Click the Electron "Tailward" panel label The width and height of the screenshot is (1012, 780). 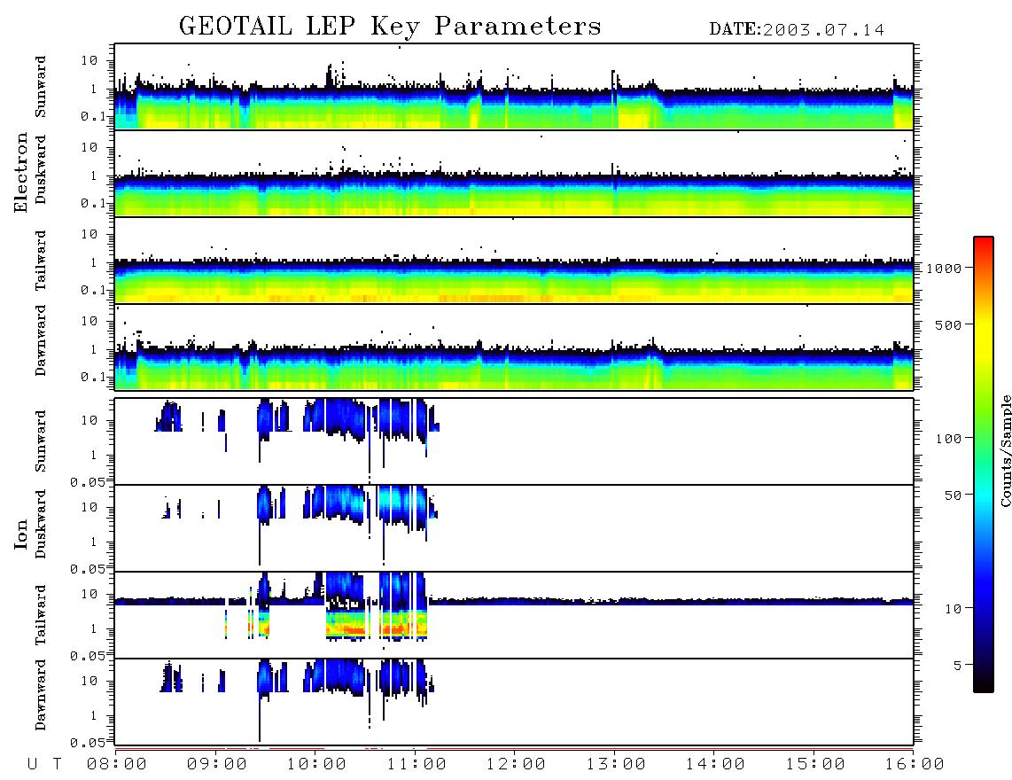click(40, 261)
